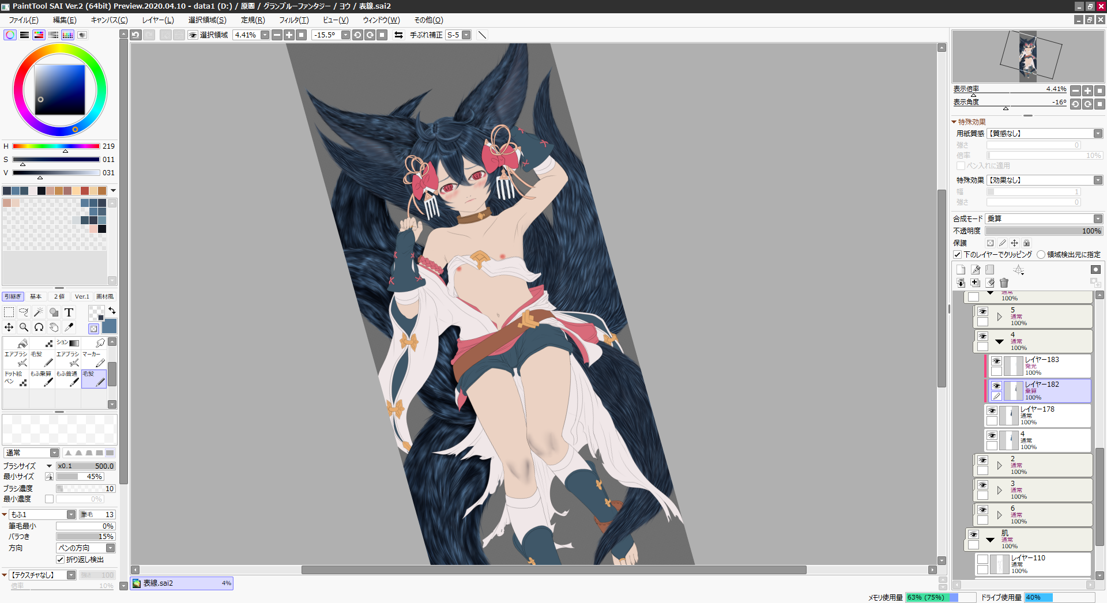This screenshot has width=1107, height=603.
Task: Create a new linework pen layer
Action: [x=976, y=269]
